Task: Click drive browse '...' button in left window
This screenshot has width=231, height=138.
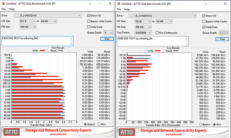Action: tap(16, 16)
